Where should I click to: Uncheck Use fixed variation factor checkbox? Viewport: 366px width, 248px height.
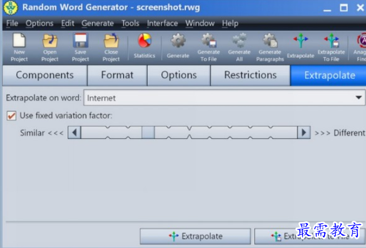click(x=11, y=116)
